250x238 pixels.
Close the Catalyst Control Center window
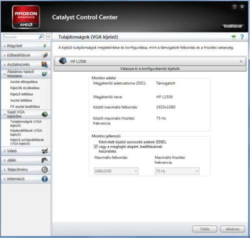242,7
